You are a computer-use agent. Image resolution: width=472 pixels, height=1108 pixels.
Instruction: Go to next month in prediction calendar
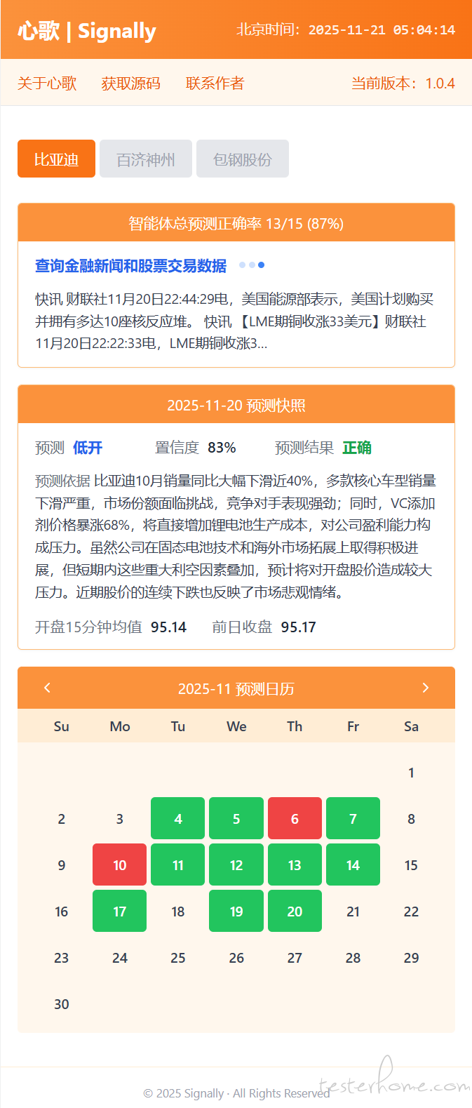[x=425, y=688]
